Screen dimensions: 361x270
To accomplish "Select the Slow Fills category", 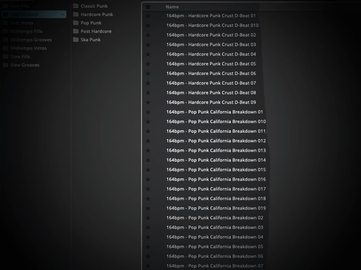I will coord(20,57).
